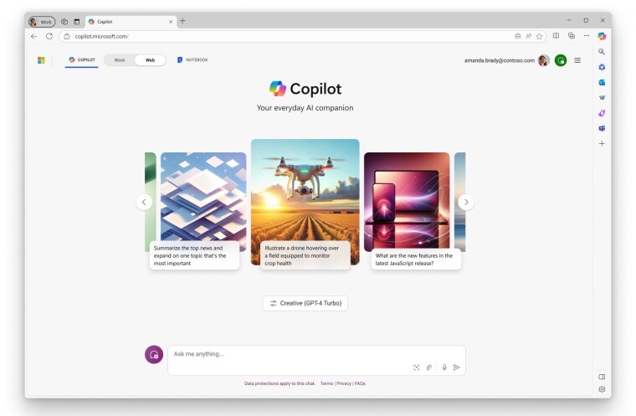Click the sidebar Search magnifier icon

click(x=602, y=52)
